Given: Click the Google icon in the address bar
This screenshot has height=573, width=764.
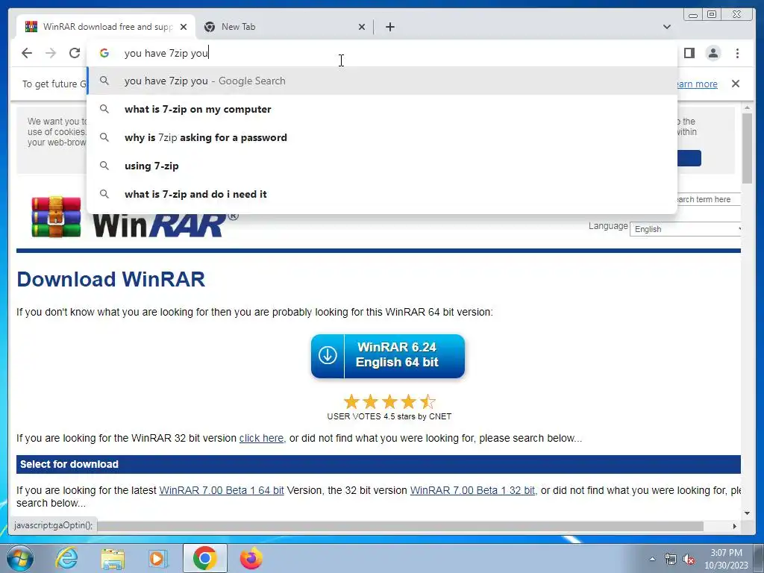Looking at the screenshot, I should pos(104,53).
